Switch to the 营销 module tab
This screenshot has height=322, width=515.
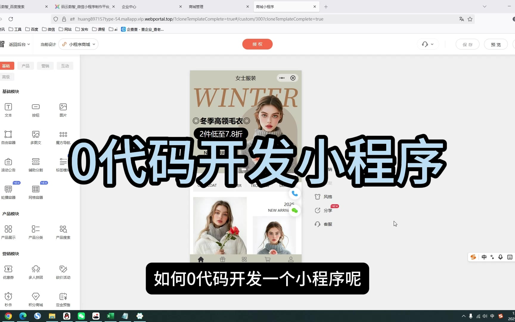tap(45, 66)
